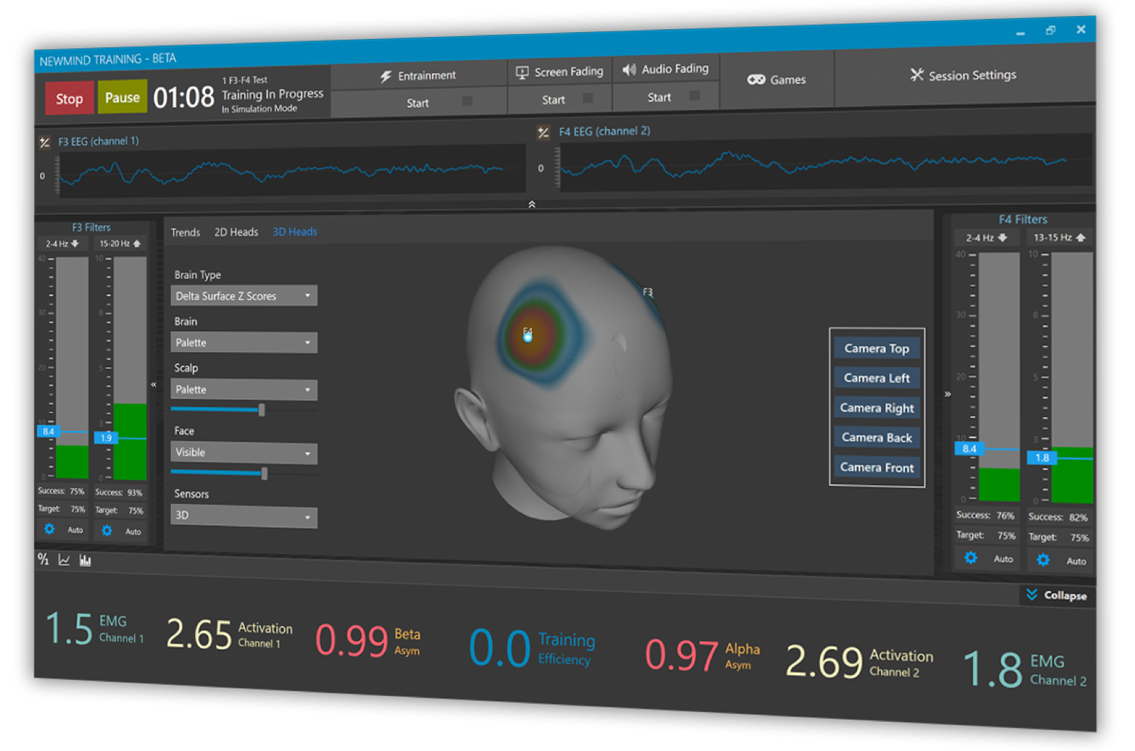Switch to the 2D Heads tab
Viewport: 1135px width, 751px height.
pyautogui.click(x=236, y=232)
